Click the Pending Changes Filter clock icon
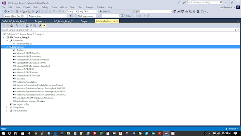The height and width of the screenshot is (136, 241). [17, 25]
